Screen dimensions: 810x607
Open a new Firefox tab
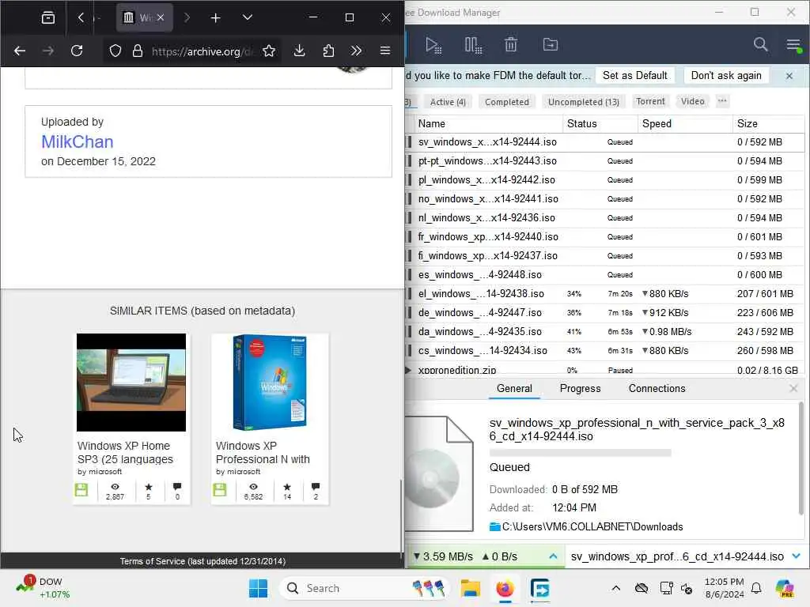click(x=215, y=18)
